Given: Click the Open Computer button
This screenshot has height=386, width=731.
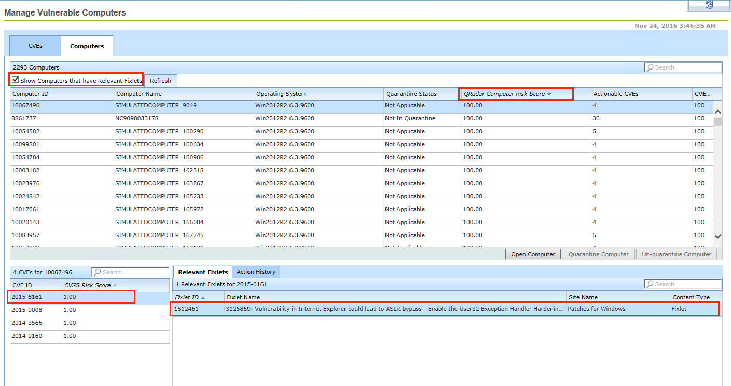Looking at the screenshot, I should (x=533, y=254).
